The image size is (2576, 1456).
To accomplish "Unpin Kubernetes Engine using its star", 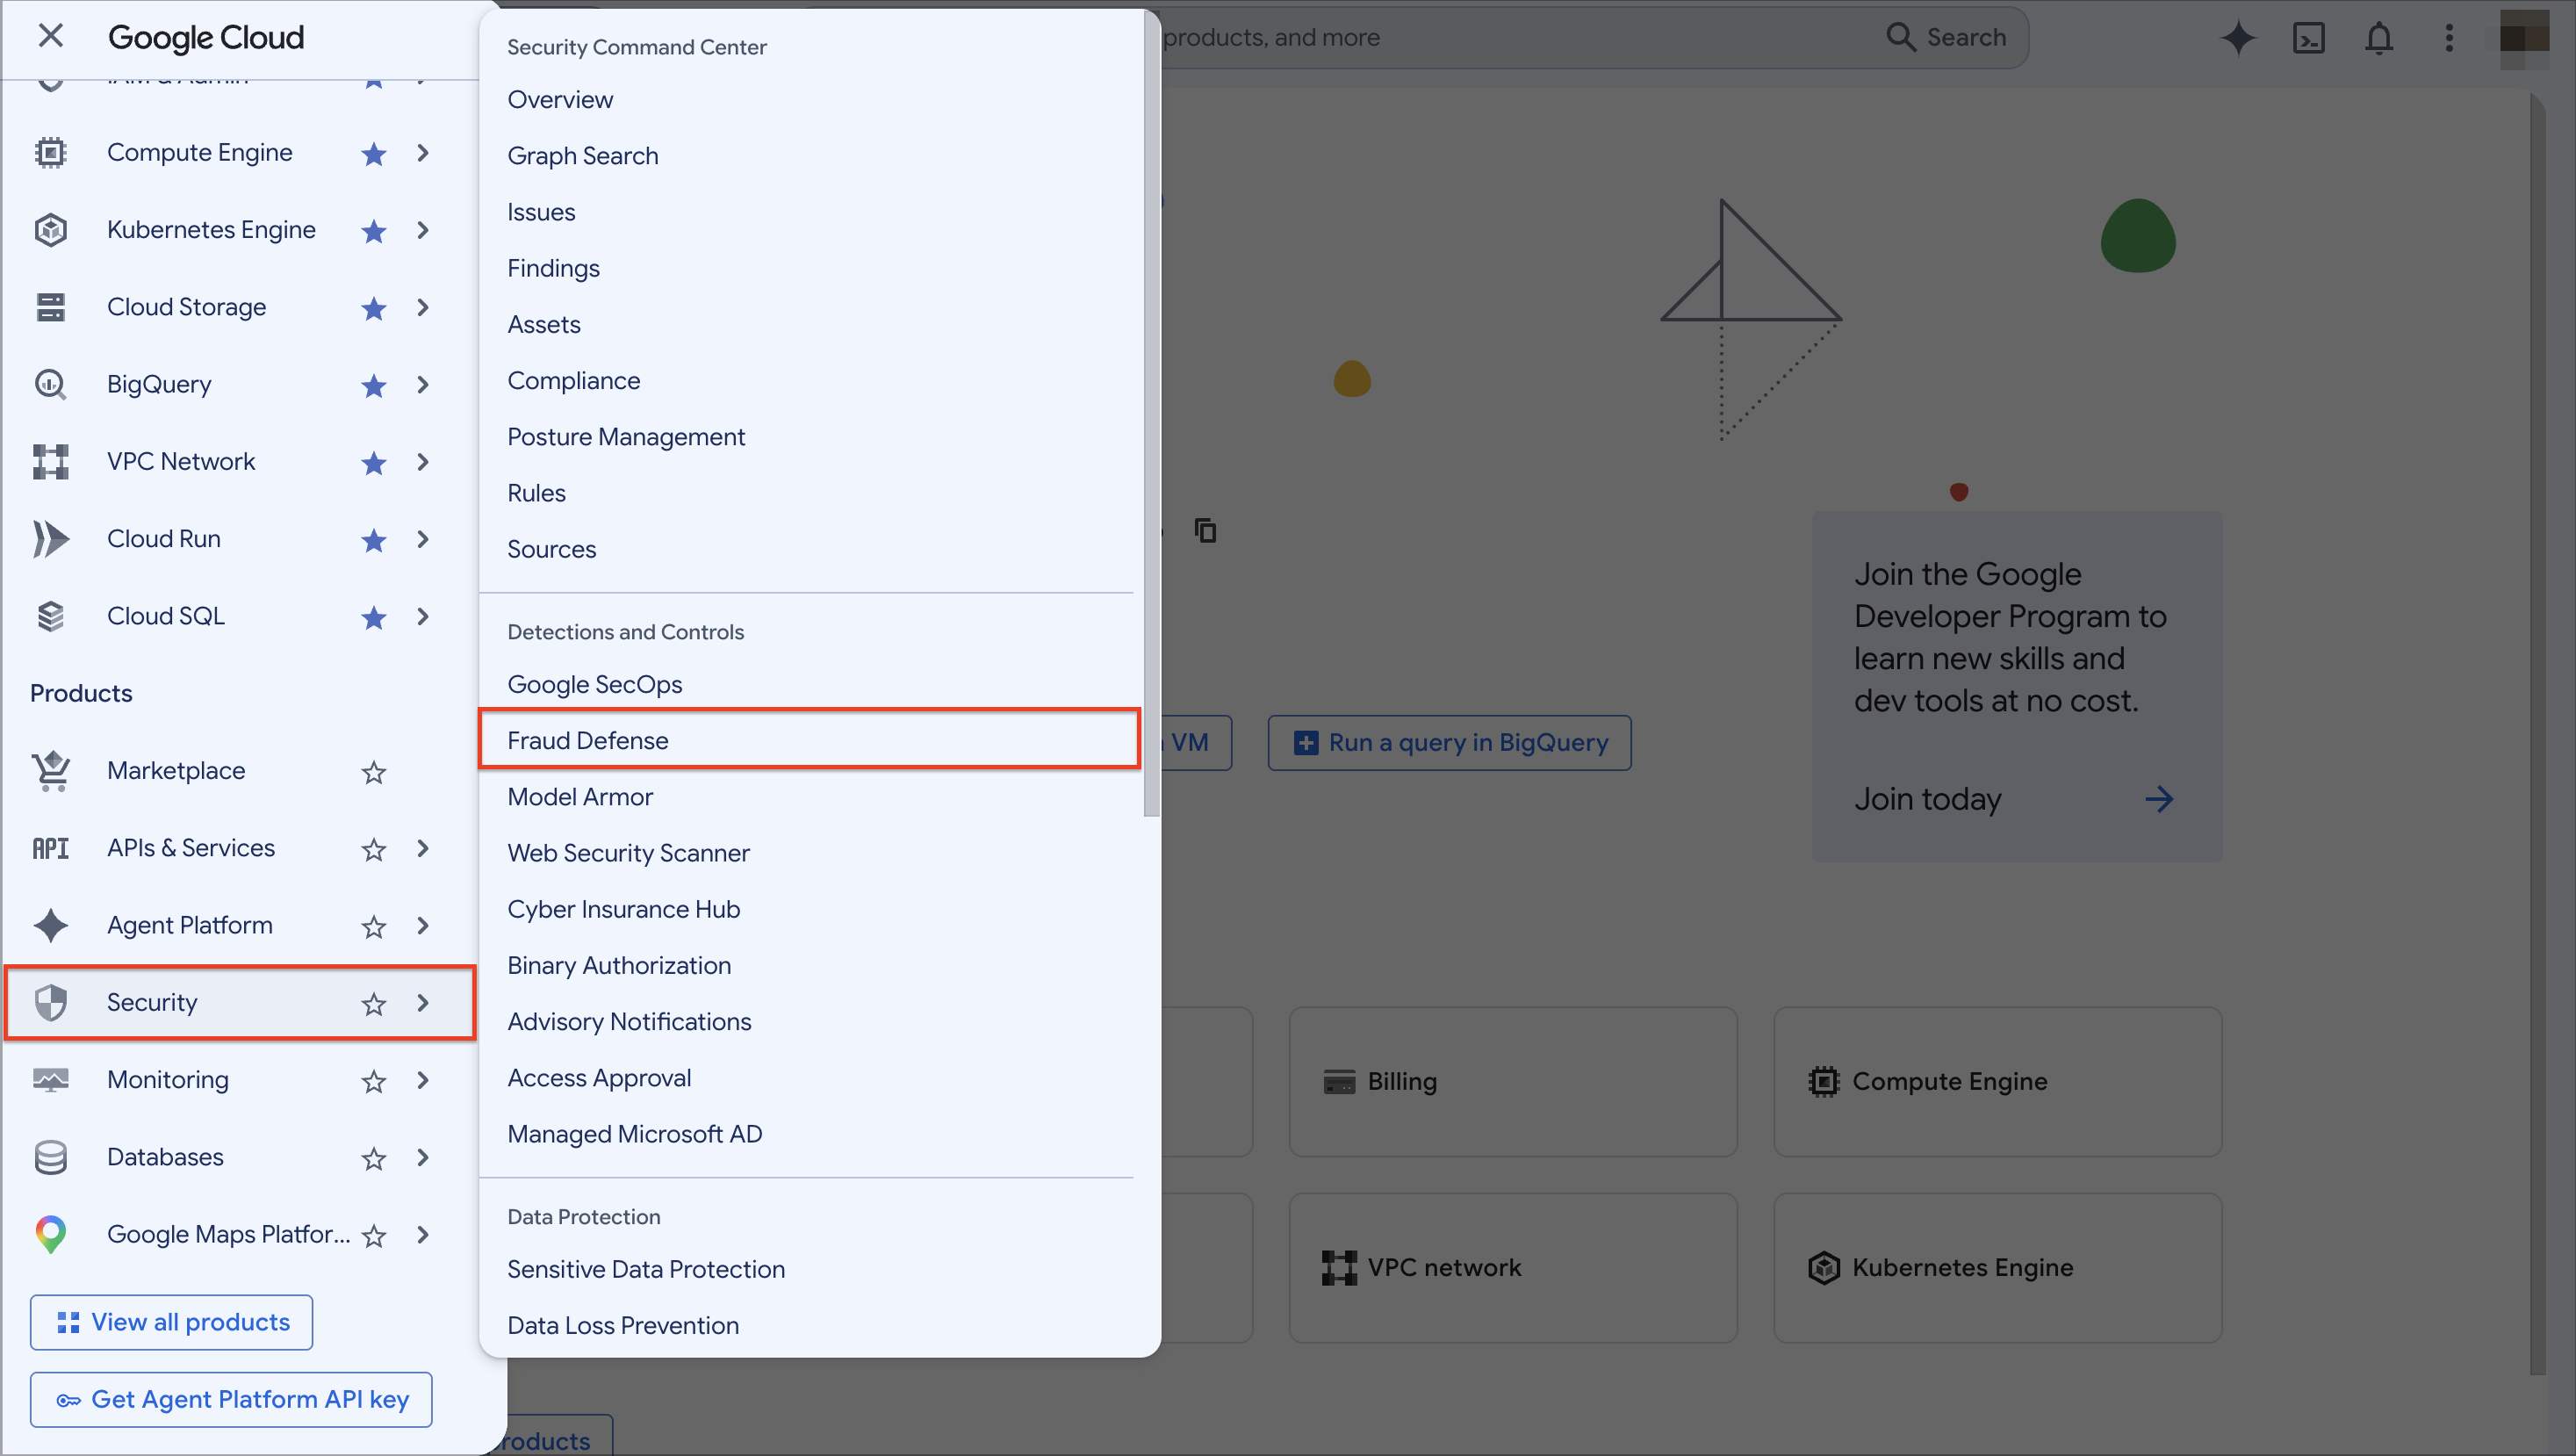I will [373, 230].
